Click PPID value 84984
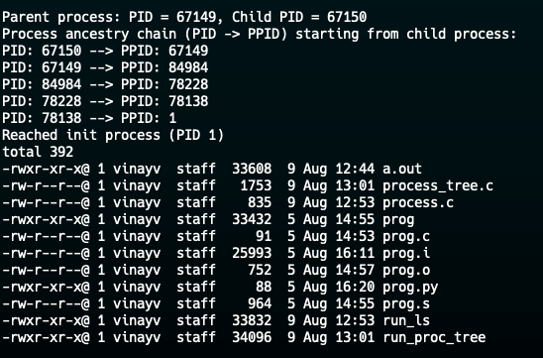The height and width of the screenshot is (358, 543). (188, 67)
